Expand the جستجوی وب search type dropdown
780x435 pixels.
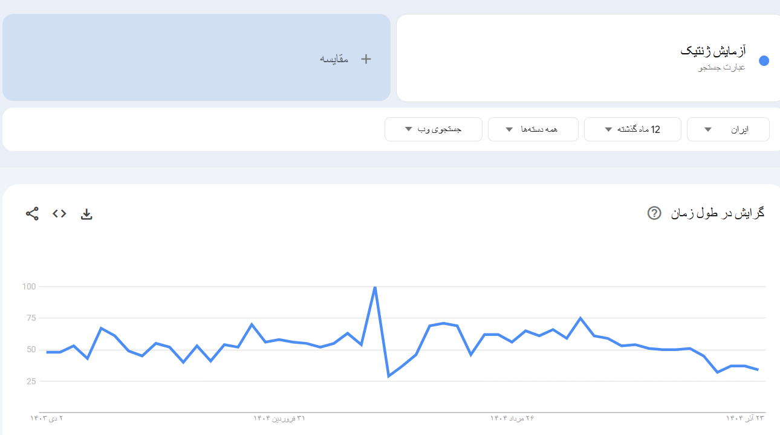(x=433, y=129)
